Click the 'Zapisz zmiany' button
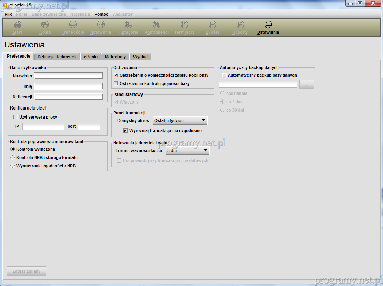Image resolution: width=383 pixels, height=286 pixels. point(26,271)
